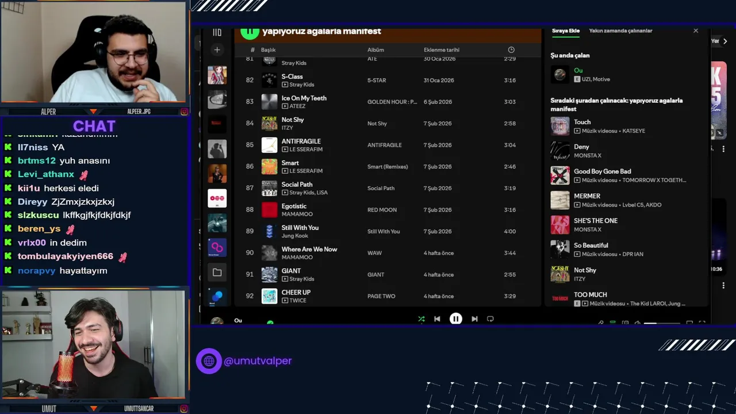Sort by the Albüm column header

(375, 50)
